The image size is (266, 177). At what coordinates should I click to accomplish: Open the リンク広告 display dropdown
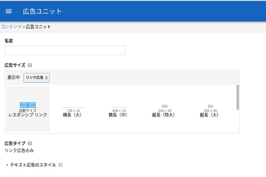pyautogui.click(x=37, y=78)
